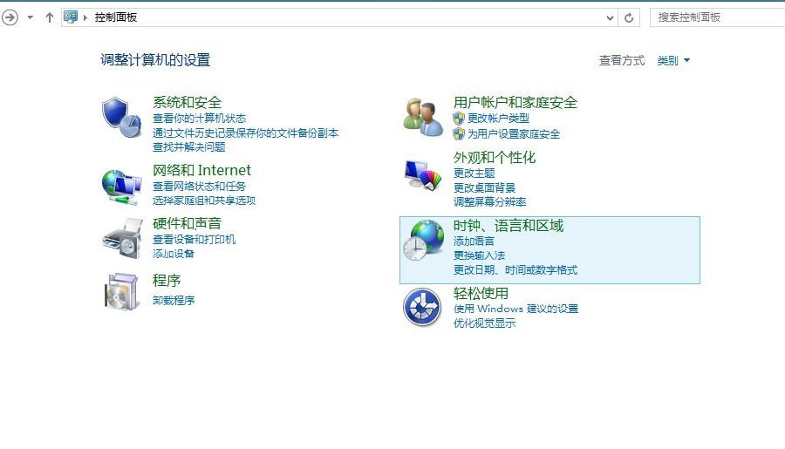Viewport: 785px width, 449px height.
Task: Refresh the Control Panel view
Action: [x=629, y=17]
